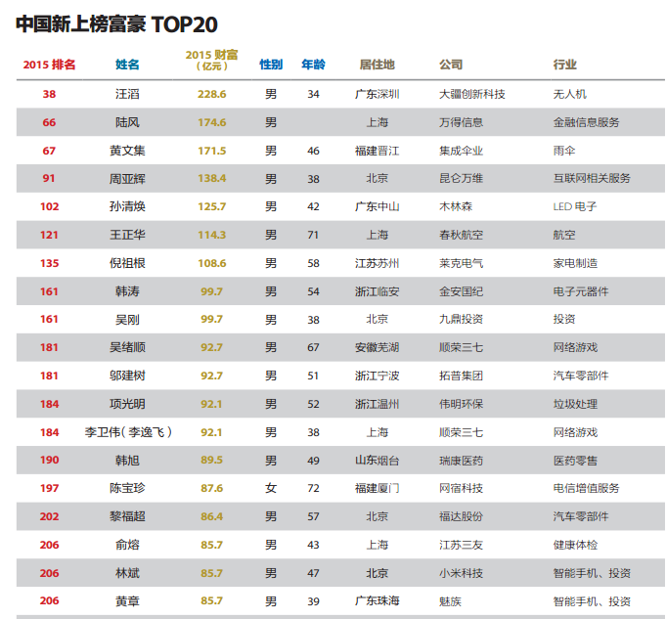The height and width of the screenshot is (619, 667).
Task: Click company 小米科技
Action: 461,573
